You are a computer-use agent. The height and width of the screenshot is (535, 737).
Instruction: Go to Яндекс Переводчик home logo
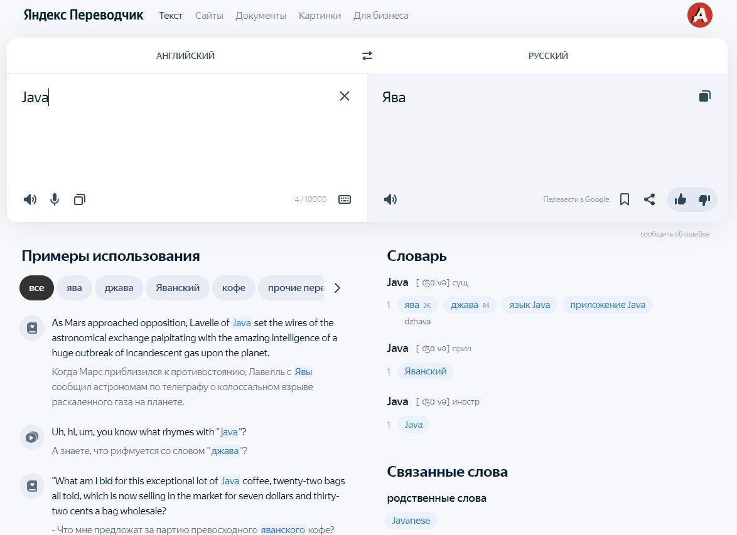[x=83, y=15]
